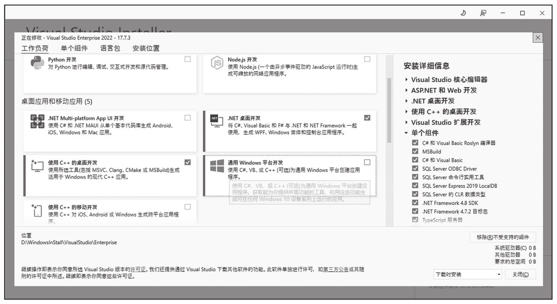Open the 下载时安装 install mode dropdown
The height and width of the screenshot is (304, 557).
[468, 274]
